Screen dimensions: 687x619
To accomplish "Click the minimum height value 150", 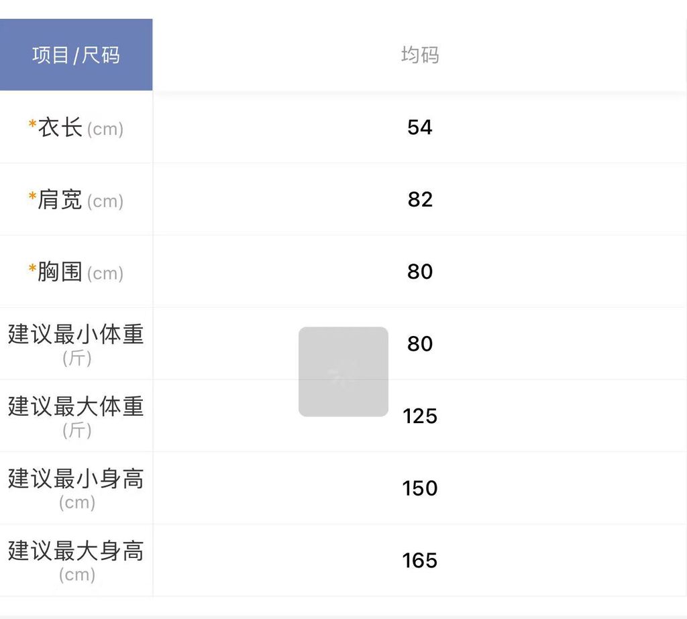I will (x=420, y=488).
